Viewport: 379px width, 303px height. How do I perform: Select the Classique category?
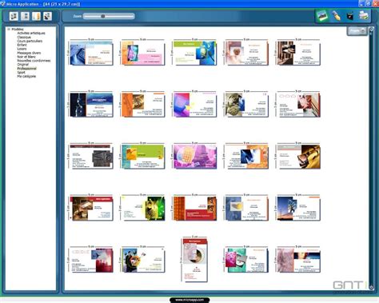[x=24, y=37]
